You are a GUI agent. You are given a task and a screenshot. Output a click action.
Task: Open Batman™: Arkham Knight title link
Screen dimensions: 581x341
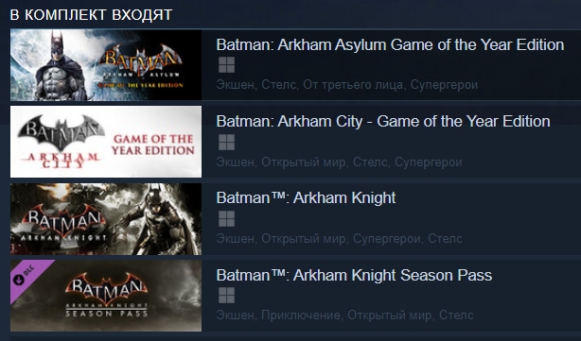coord(306,197)
